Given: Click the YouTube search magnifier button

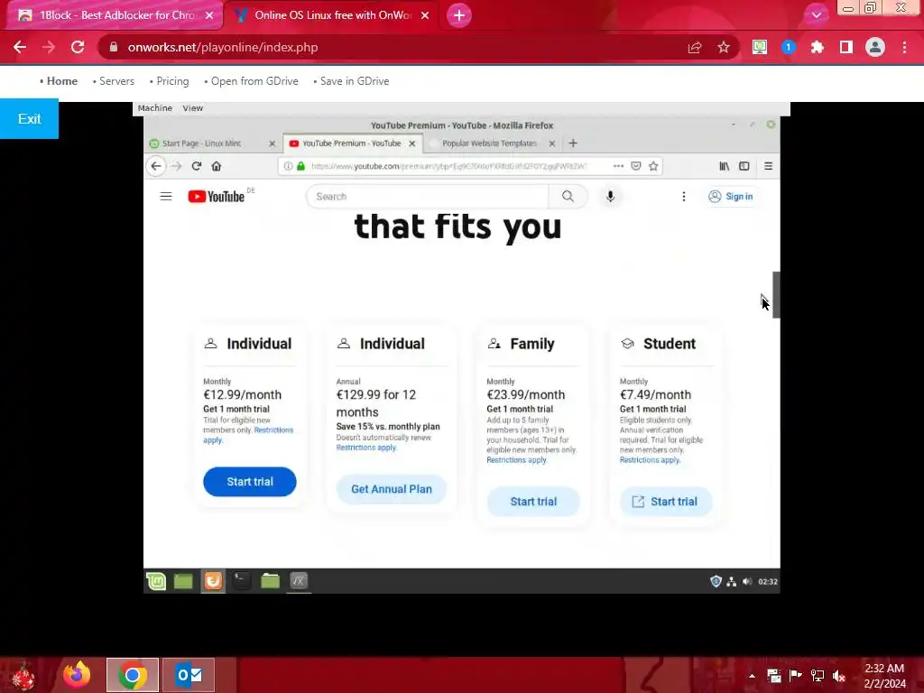Looking at the screenshot, I should pyautogui.click(x=568, y=196).
